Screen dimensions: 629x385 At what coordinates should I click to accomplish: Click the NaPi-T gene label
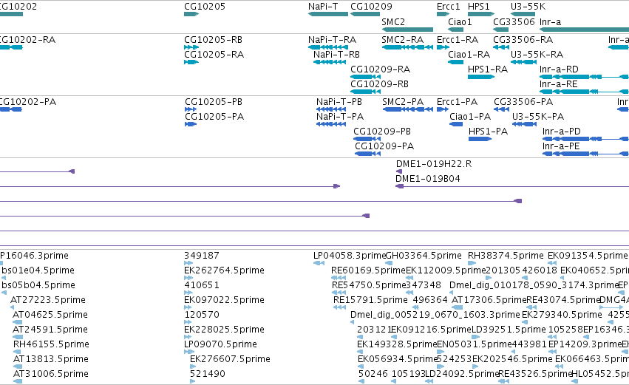323,7
